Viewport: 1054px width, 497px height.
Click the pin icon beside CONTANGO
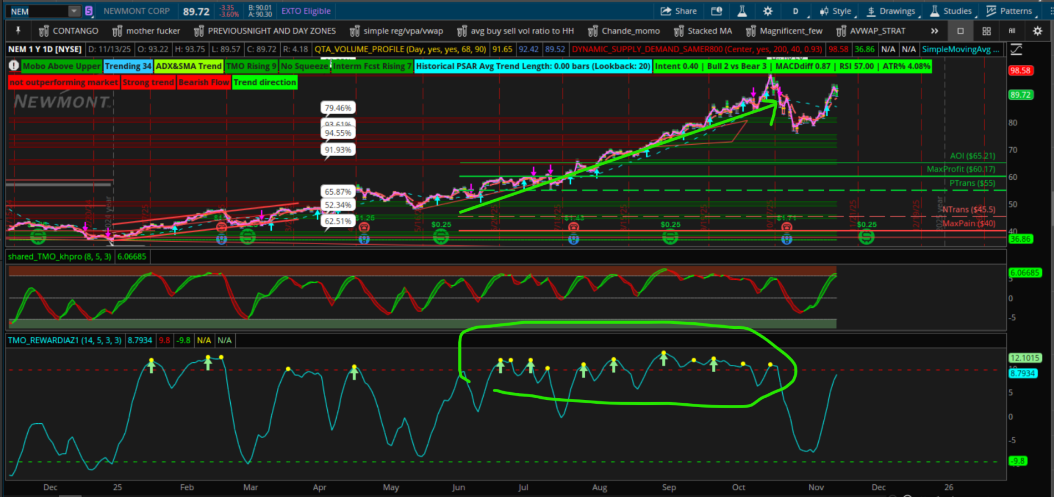click(18, 31)
